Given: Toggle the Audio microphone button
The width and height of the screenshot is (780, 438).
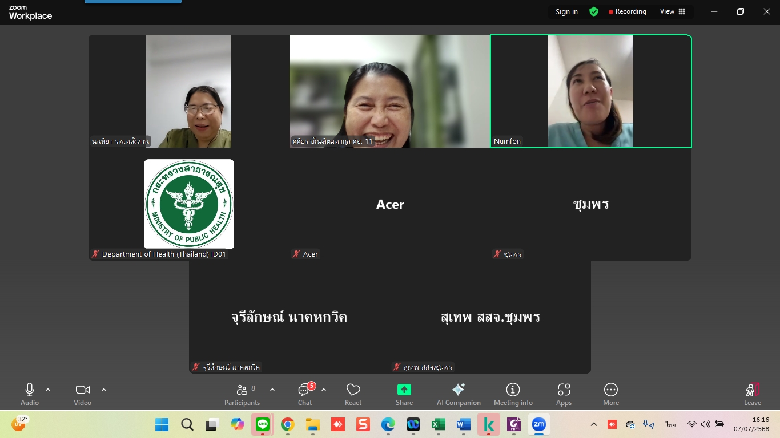Looking at the screenshot, I should [x=30, y=394].
